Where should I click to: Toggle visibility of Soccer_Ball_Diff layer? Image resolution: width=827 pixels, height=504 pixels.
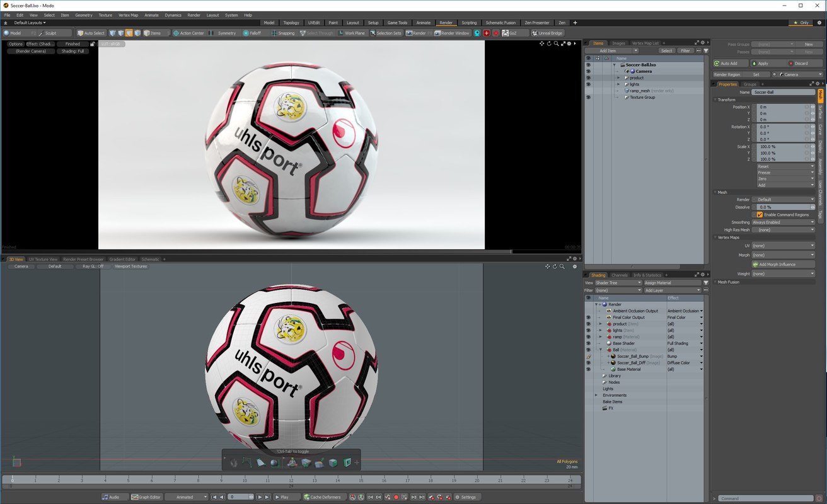(x=588, y=363)
